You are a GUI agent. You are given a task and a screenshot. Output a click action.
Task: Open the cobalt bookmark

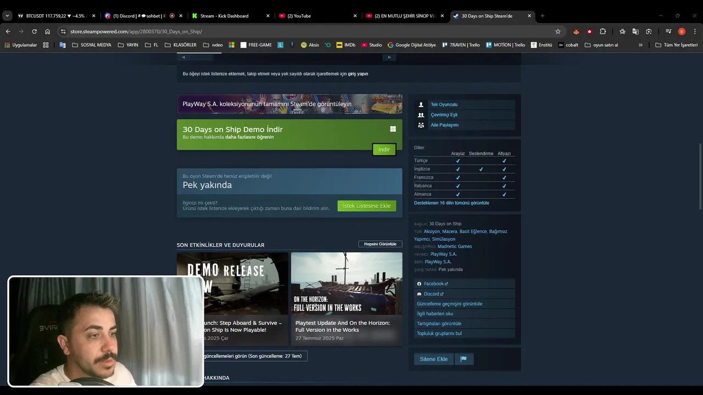click(568, 45)
